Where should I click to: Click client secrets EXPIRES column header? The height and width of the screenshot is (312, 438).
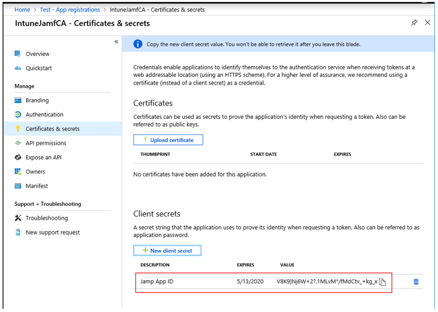(245, 265)
